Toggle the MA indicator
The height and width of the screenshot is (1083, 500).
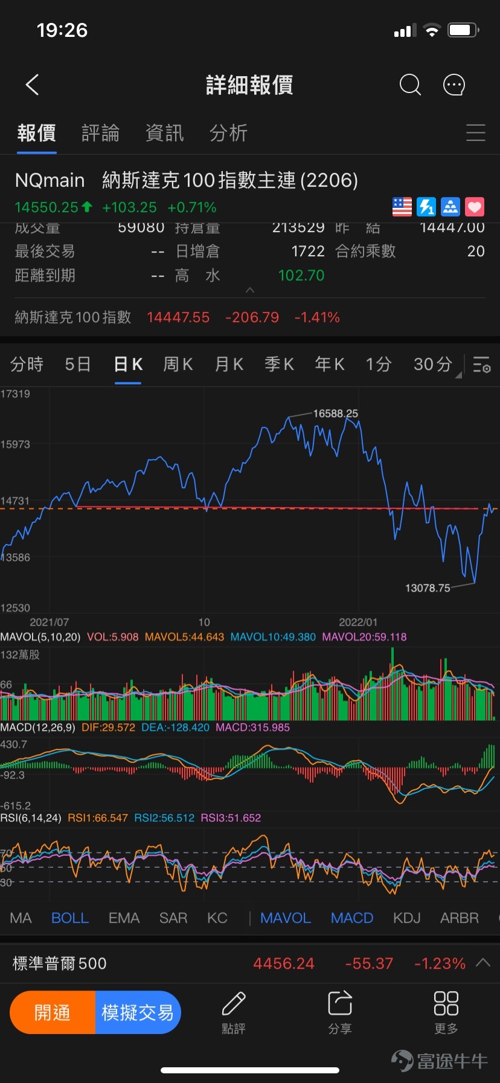point(21,918)
